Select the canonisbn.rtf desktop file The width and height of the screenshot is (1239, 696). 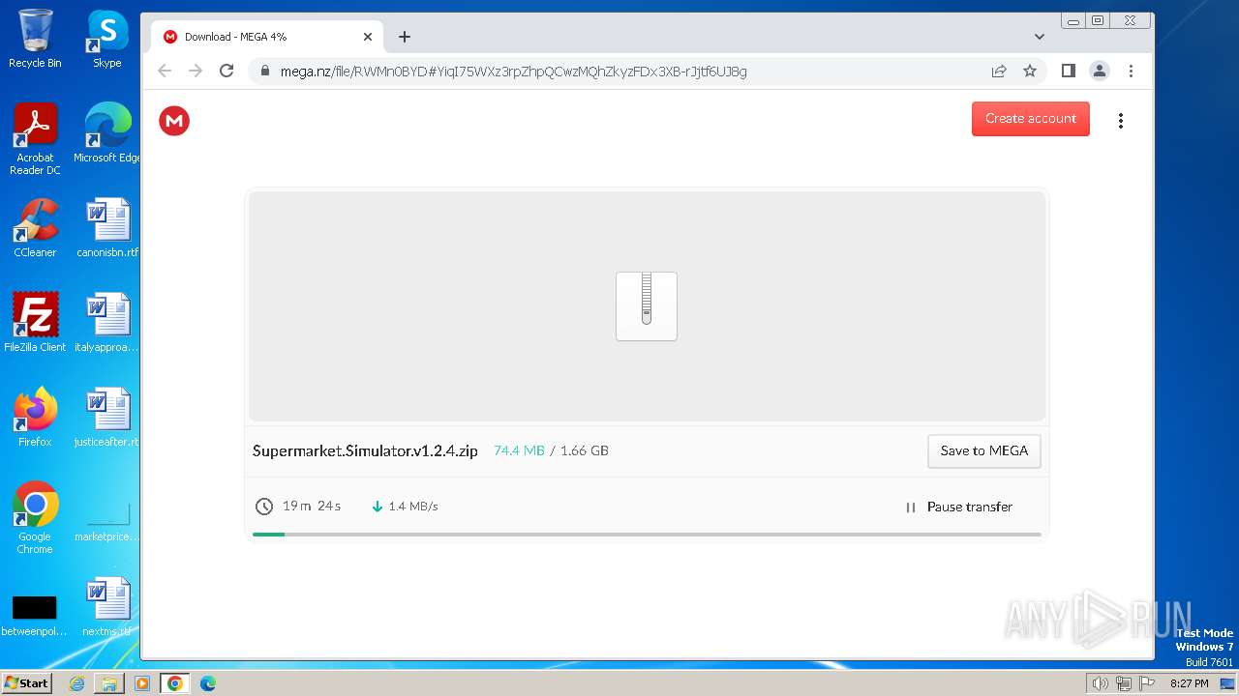107,228
